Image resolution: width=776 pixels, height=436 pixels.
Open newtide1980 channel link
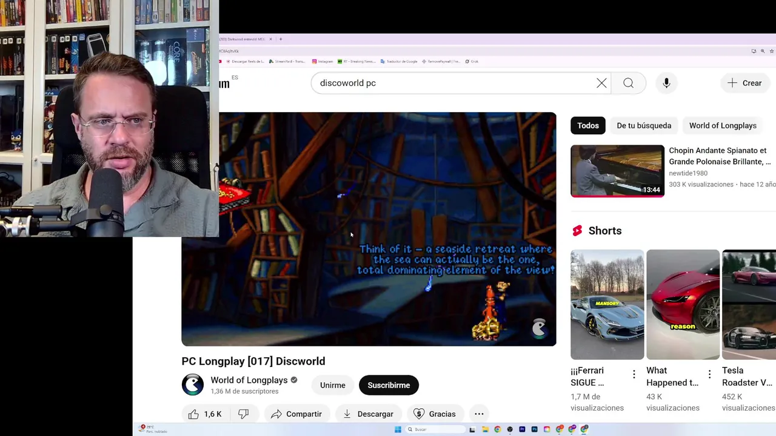tap(688, 173)
